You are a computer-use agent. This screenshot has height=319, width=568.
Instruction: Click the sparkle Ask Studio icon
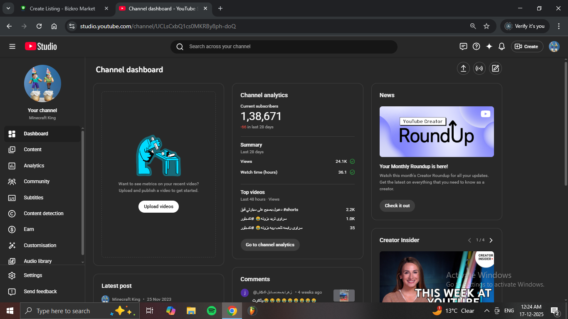click(x=489, y=47)
